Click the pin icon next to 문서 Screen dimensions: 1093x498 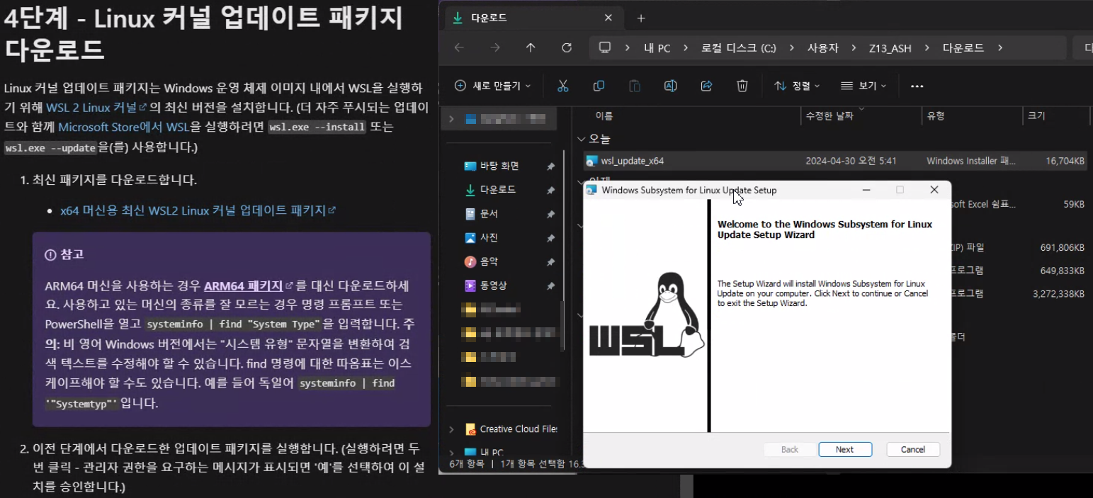(550, 214)
